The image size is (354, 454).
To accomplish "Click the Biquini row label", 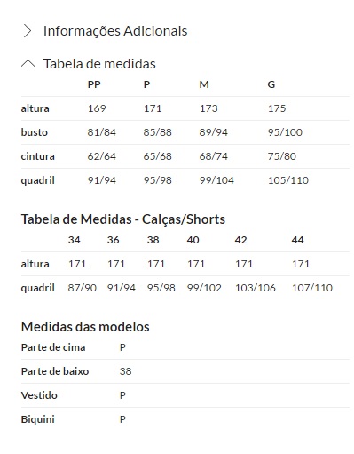I will (x=37, y=419).
